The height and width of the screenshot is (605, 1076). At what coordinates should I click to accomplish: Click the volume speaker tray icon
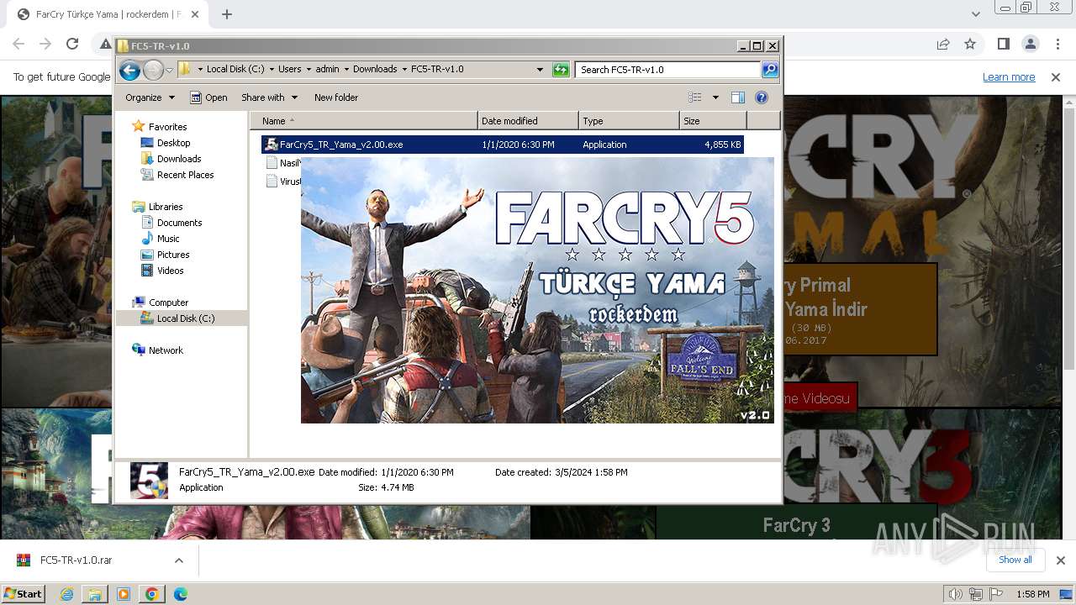956,594
